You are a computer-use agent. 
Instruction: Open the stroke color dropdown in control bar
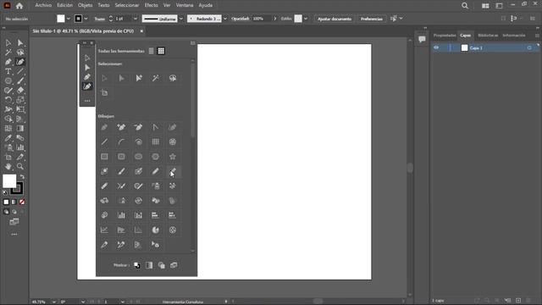86,19
